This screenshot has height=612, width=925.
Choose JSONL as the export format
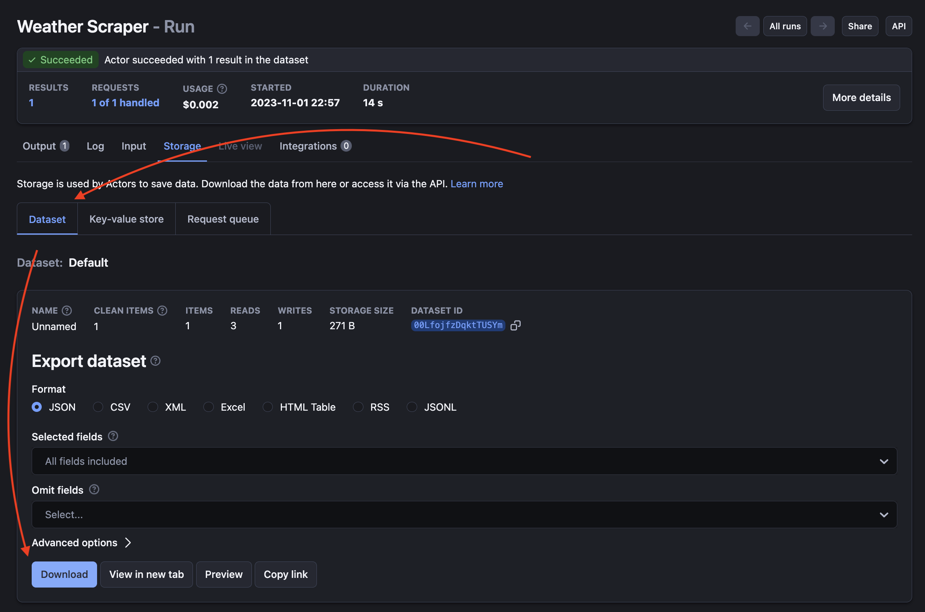[x=412, y=407]
